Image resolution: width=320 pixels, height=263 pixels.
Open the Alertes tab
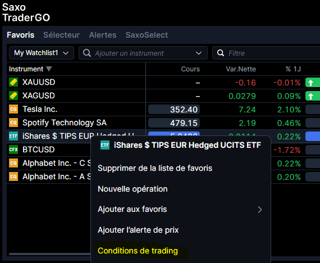tap(103, 35)
